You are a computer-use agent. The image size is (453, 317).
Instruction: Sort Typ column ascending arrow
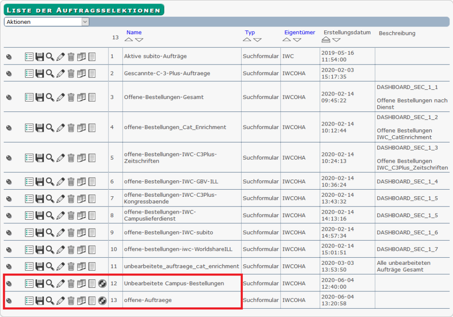[x=247, y=39]
